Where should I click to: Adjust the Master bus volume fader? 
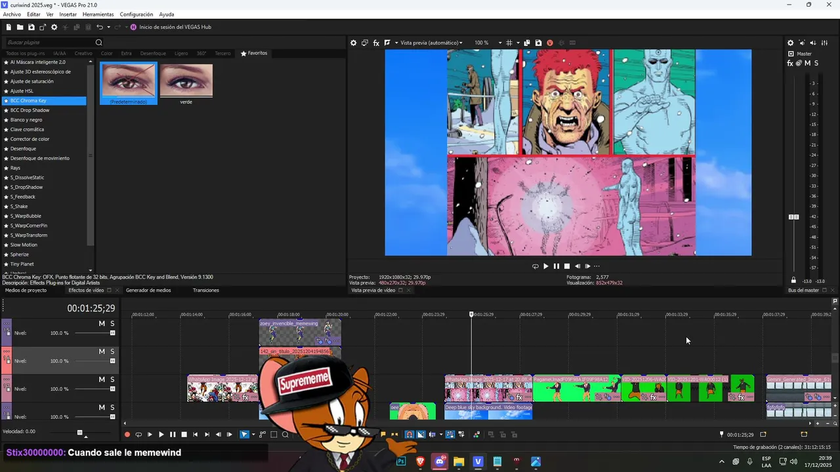793,217
